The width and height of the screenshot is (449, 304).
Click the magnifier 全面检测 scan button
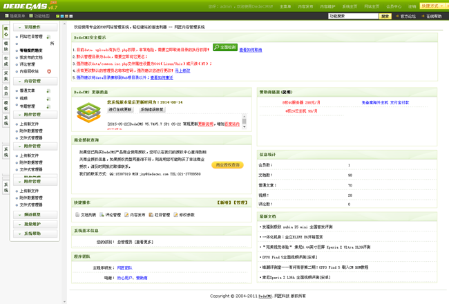(x=225, y=47)
